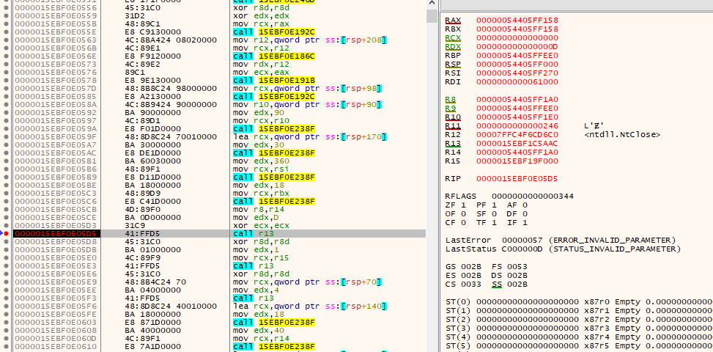Image resolution: width=713 pixels, height=352 pixels.
Task: Click the disassembly pane vertical scrollbar thumb
Action: tap(431, 16)
